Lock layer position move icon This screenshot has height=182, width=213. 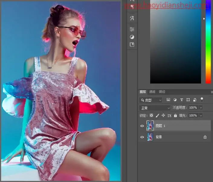point(163,116)
